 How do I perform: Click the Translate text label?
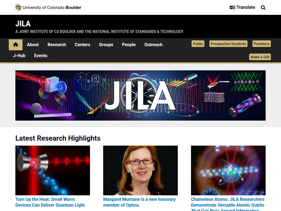coord(246,7)
